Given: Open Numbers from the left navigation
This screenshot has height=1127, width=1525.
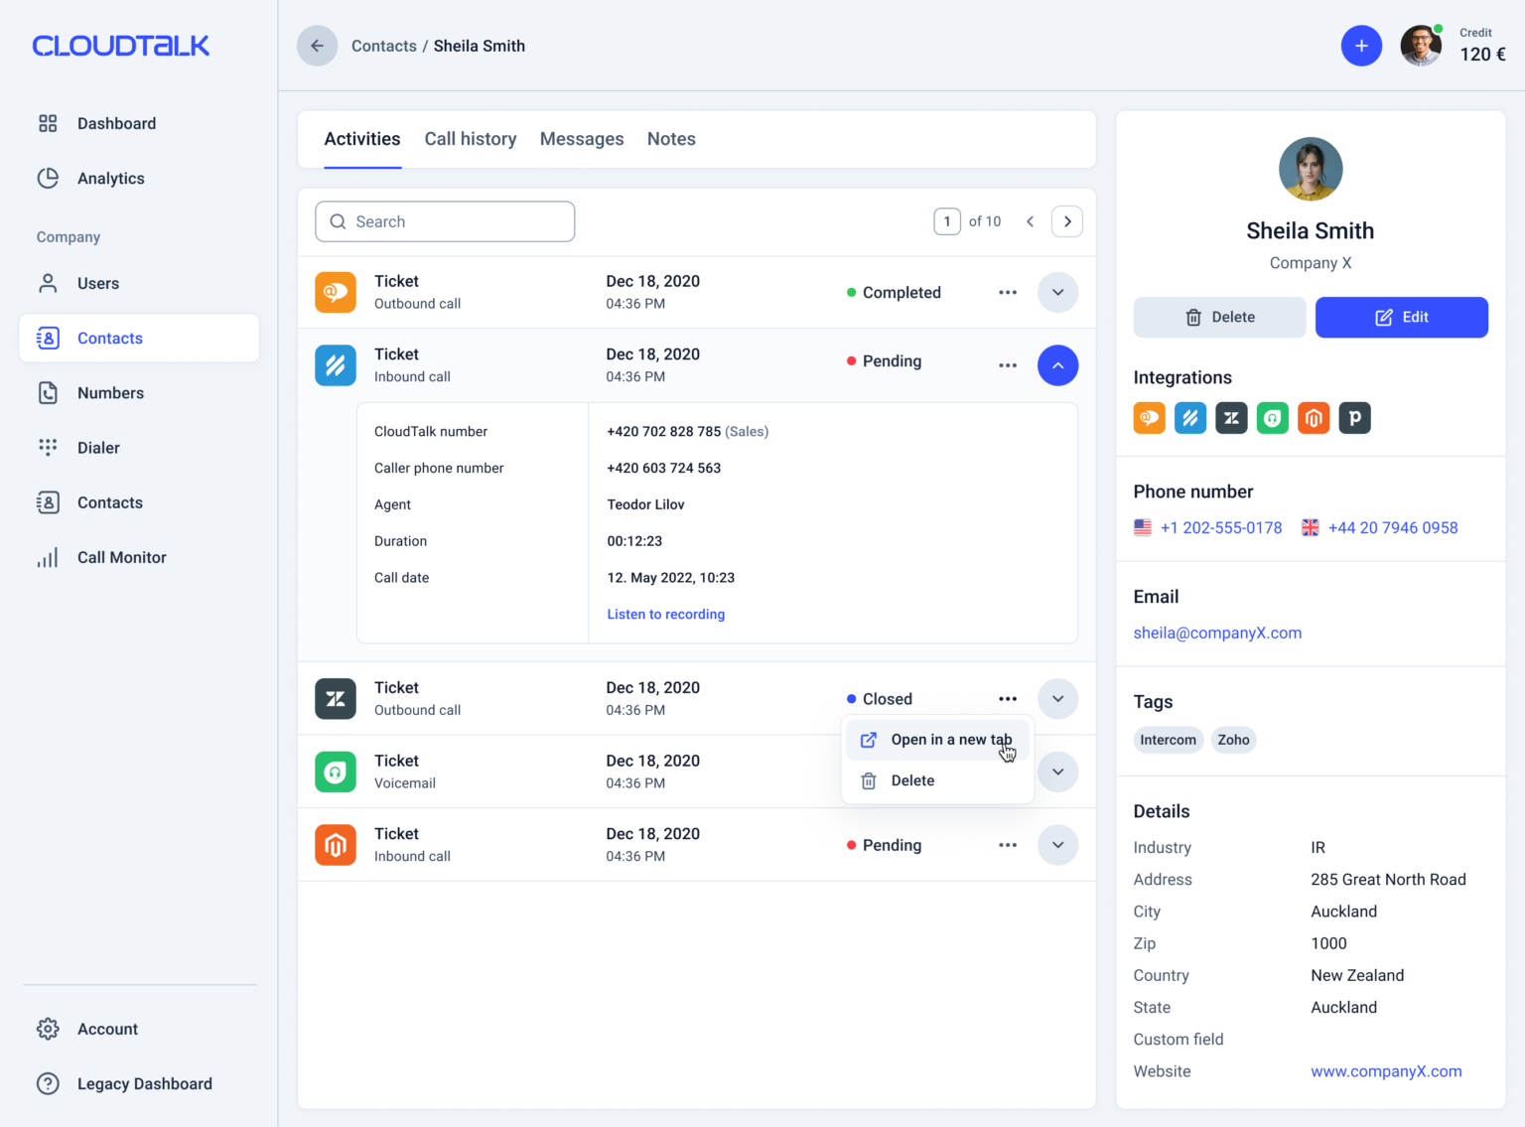Looking at the screenshot, I should pyautogui.click(x=110, y=393).
